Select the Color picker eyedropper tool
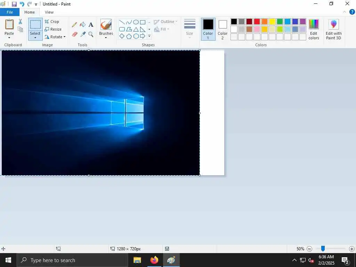 pyautogui.click(x=83, y=34)
